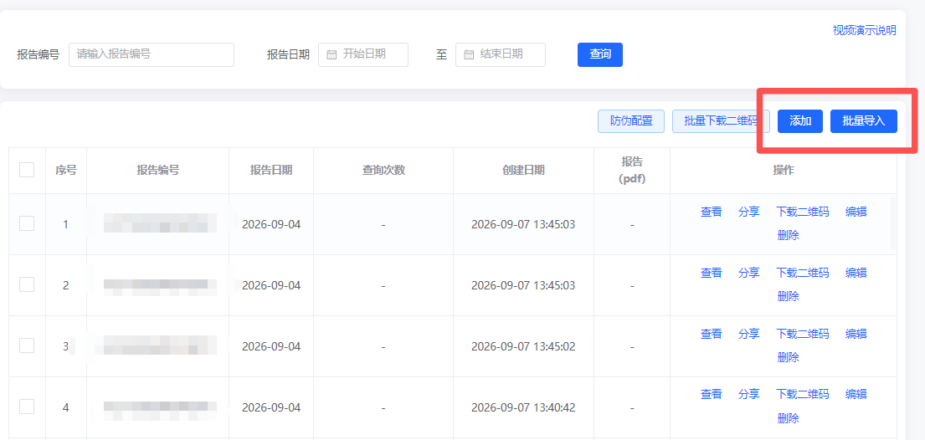The height and width of the screenshot is (440, 925).
Task: Click the 添加 button
Action: [800, 121]
